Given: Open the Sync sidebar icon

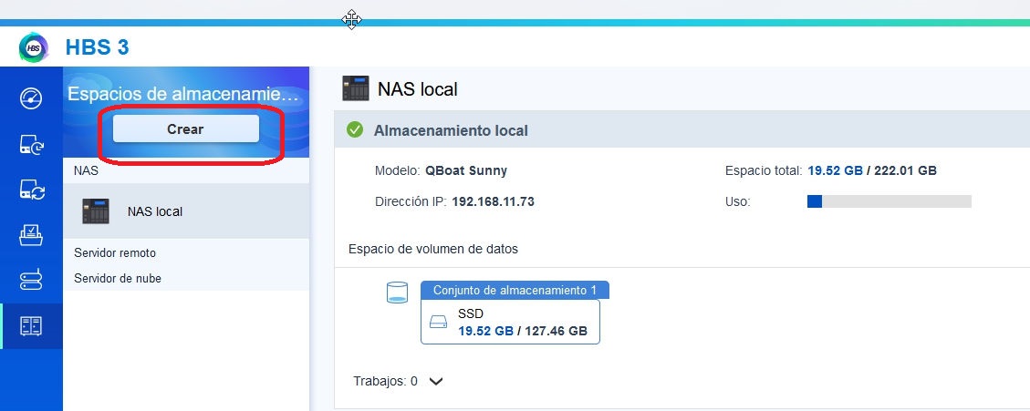Looking at the screenshot, I should pyautogui.click(x=31, y=189).
